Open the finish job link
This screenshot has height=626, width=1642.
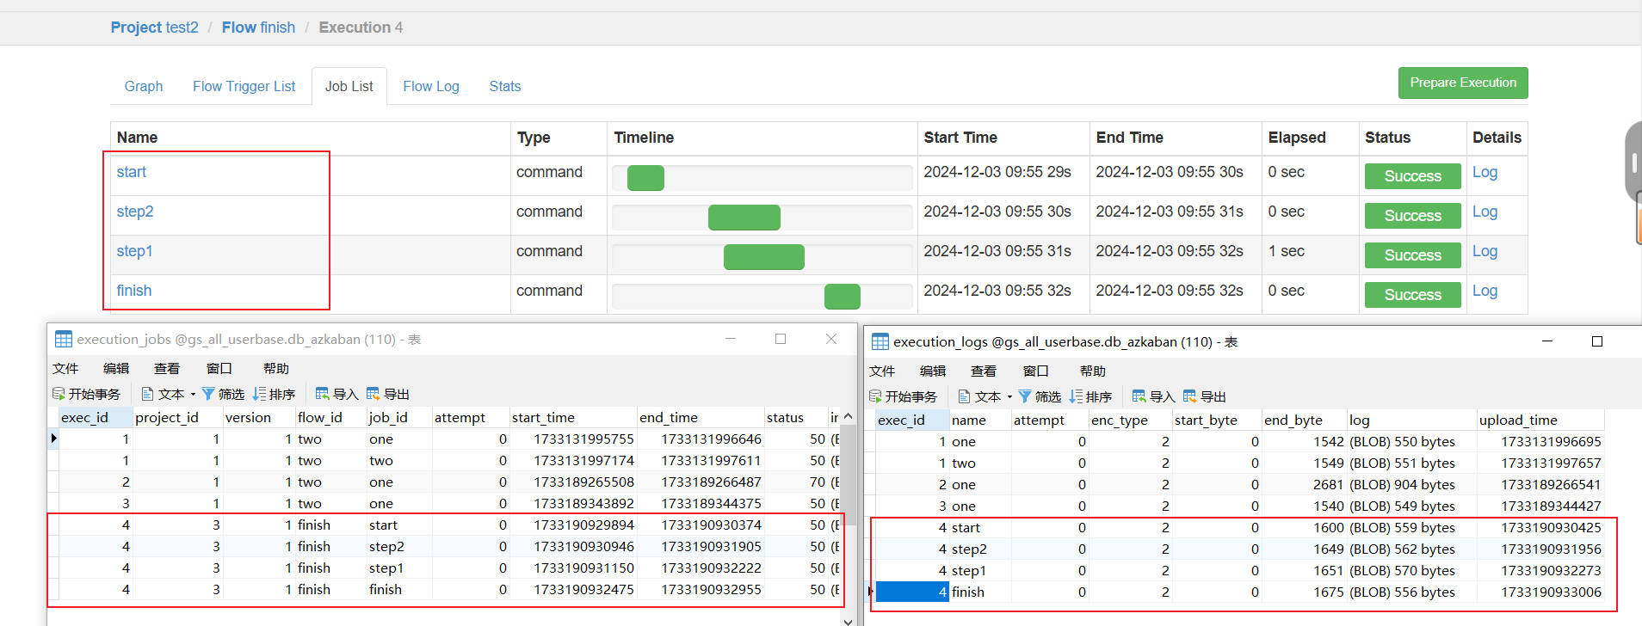click(134, 291)
